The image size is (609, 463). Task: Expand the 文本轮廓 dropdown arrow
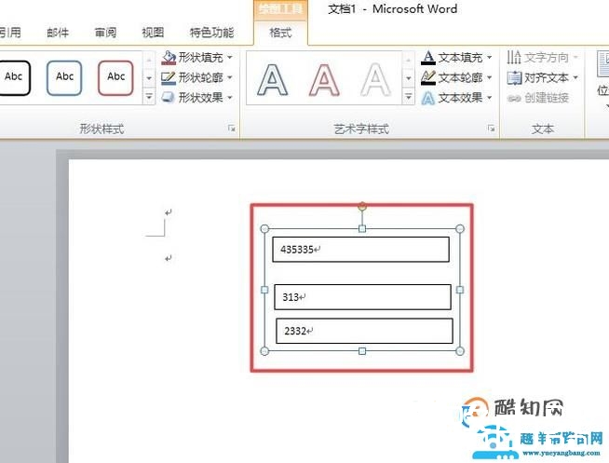tap(490, 77)
